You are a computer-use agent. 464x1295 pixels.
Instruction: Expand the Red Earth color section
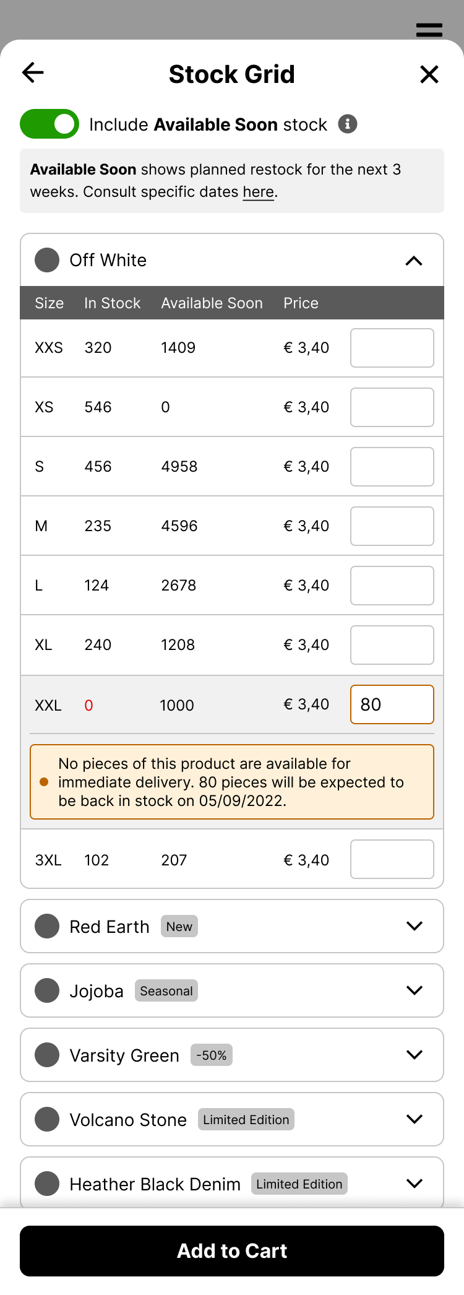click(x=414, y=926)
